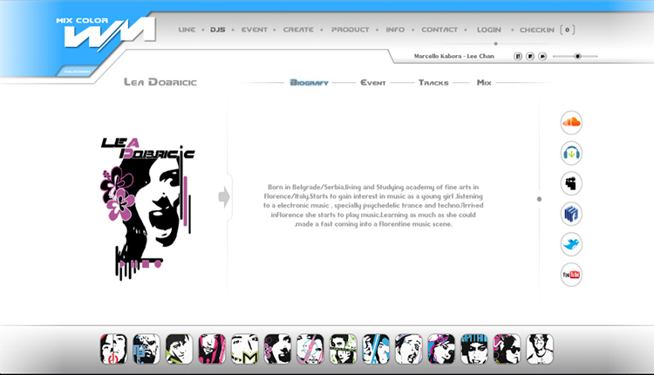Screen dimensions: 654x375
Task: Open the SoundCloud profile icon
Action: [x=571, y=123]
